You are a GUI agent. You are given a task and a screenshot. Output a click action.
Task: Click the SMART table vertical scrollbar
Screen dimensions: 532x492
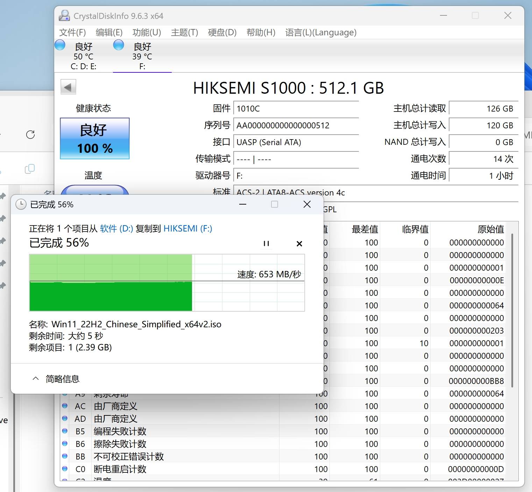point(512,310)
